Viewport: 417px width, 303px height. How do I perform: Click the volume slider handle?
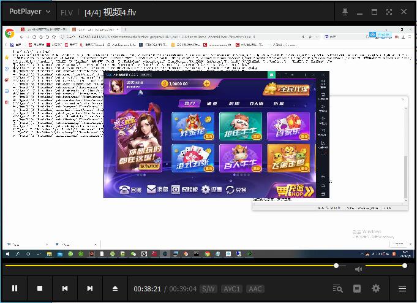405,266
